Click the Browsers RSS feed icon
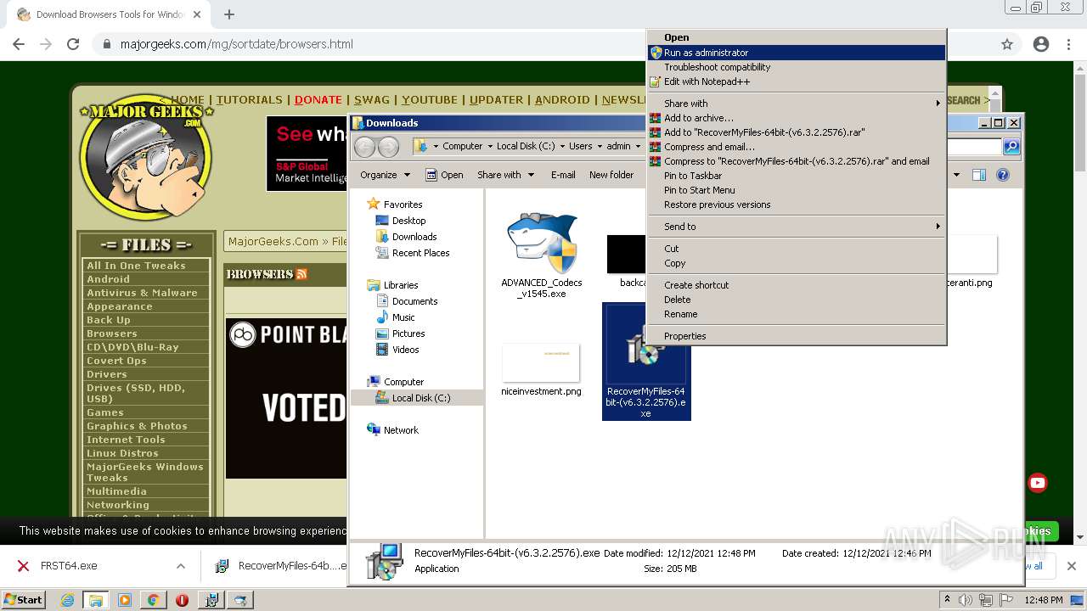 (301, 274)
